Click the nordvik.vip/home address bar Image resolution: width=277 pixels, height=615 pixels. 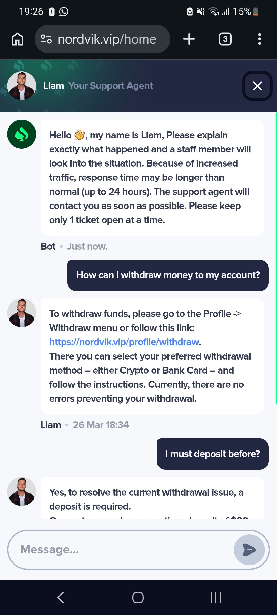pos(107,39)
